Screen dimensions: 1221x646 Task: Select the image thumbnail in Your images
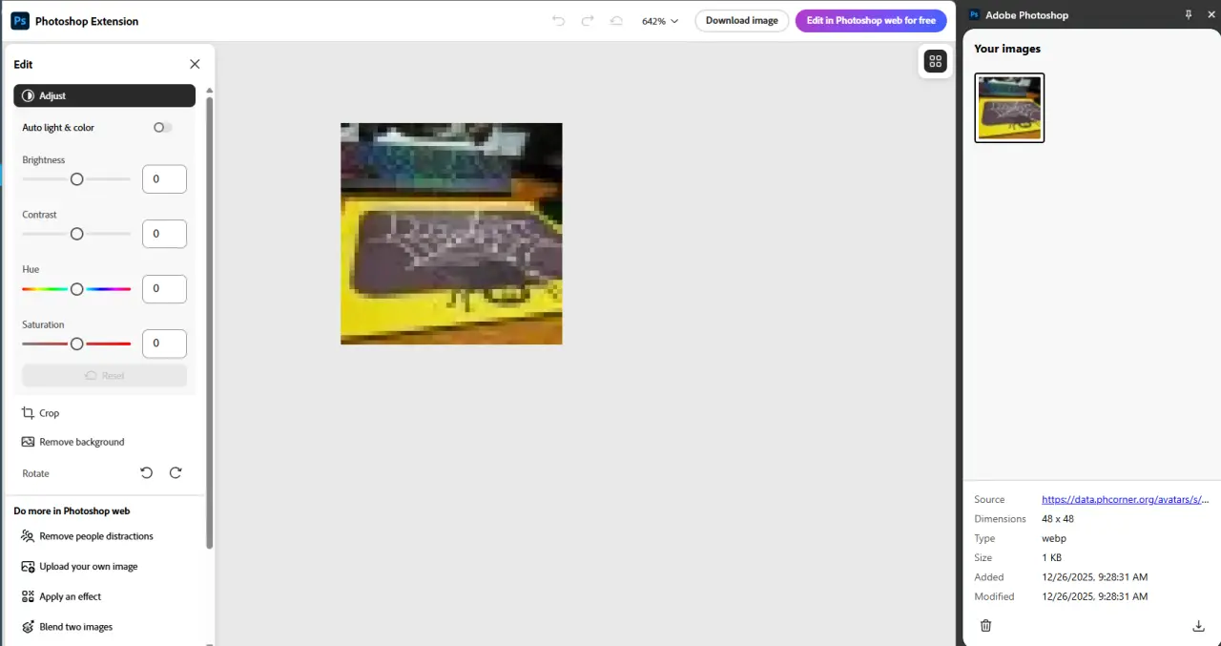tap(1009, 108)
